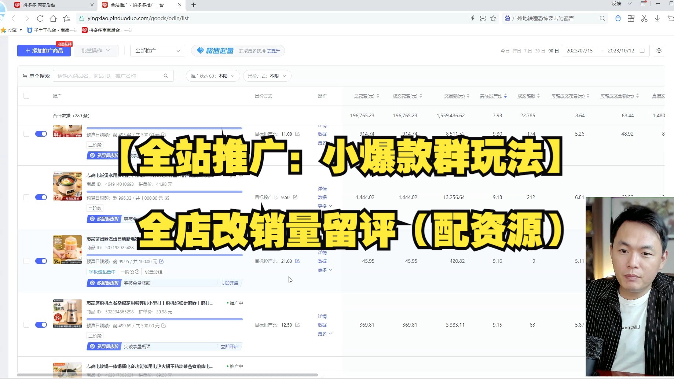674x379 pixels.
Task: Click the back navigation arrow
Action: (x=14, y=18)
